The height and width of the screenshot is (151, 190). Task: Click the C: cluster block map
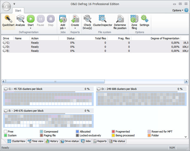[48, 99]
